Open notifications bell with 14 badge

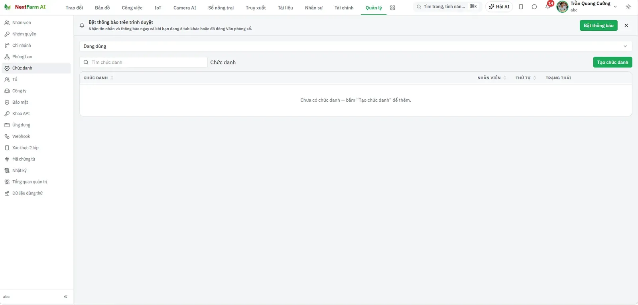click(x=548, y=6)
